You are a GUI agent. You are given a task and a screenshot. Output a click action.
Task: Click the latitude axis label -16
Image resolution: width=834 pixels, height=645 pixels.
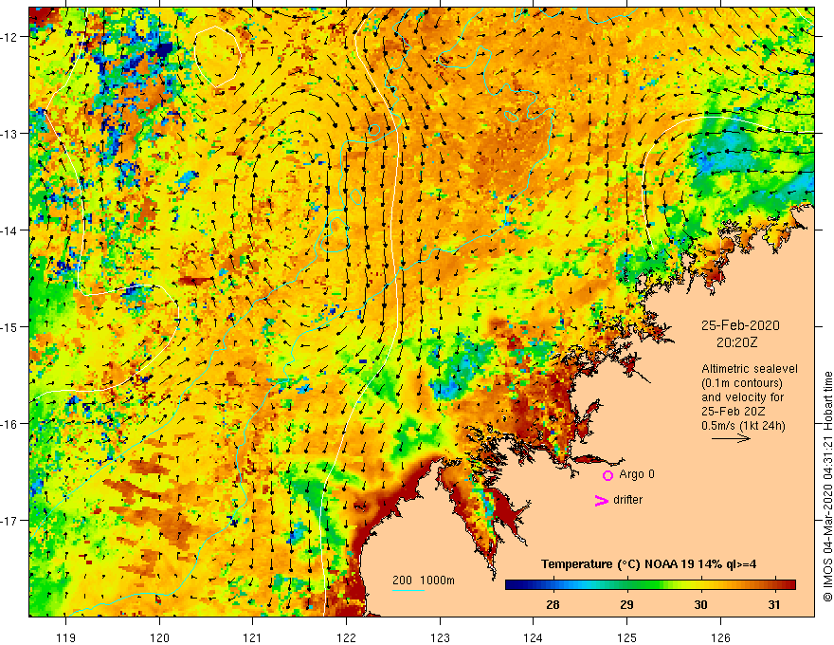point(9,424)
